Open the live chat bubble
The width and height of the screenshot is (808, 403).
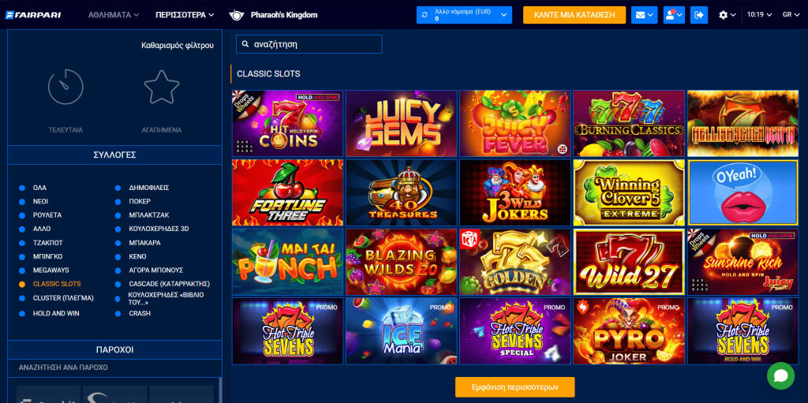(x=780, y=375)
